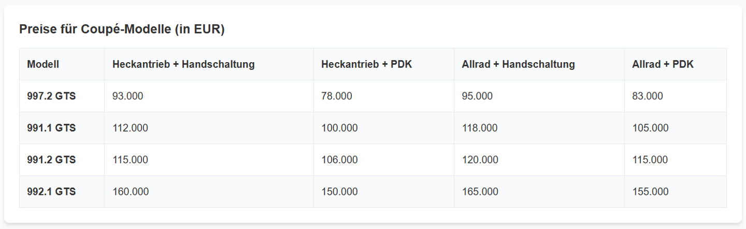Select the 'Heckantrieb + PDK' column header
The height and width of the screenshot is (229, 746).
pos(384,64)
